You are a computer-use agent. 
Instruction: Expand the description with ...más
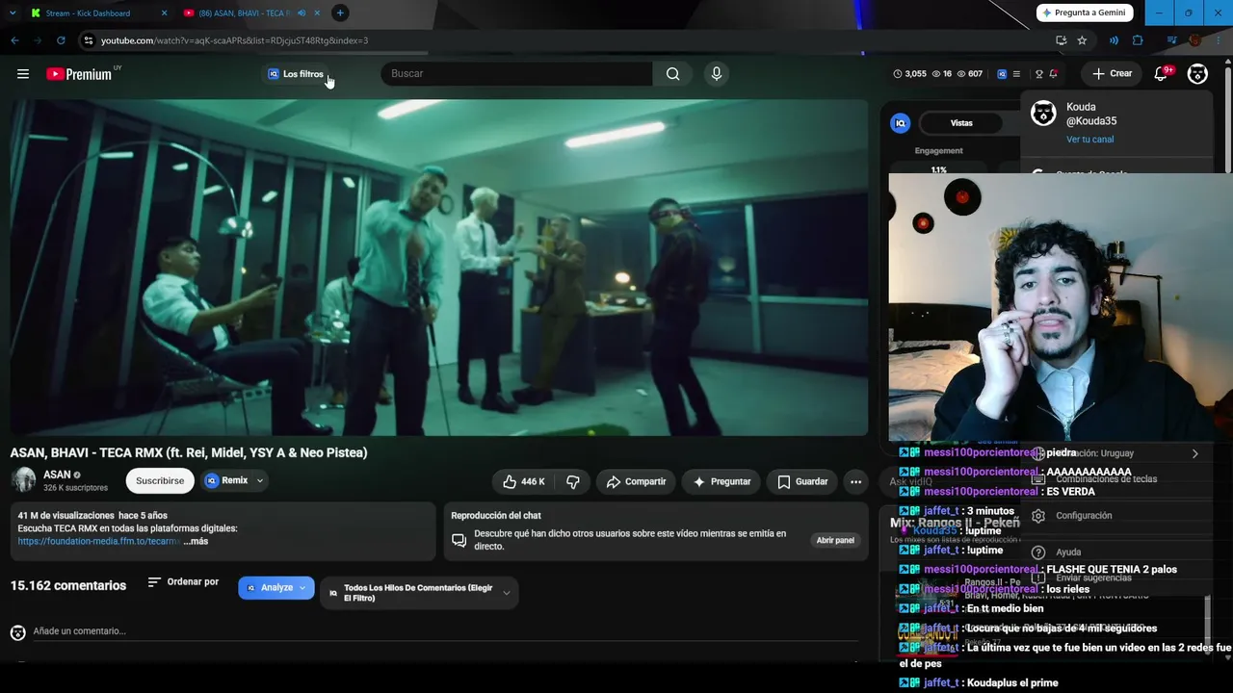[196, 541]
